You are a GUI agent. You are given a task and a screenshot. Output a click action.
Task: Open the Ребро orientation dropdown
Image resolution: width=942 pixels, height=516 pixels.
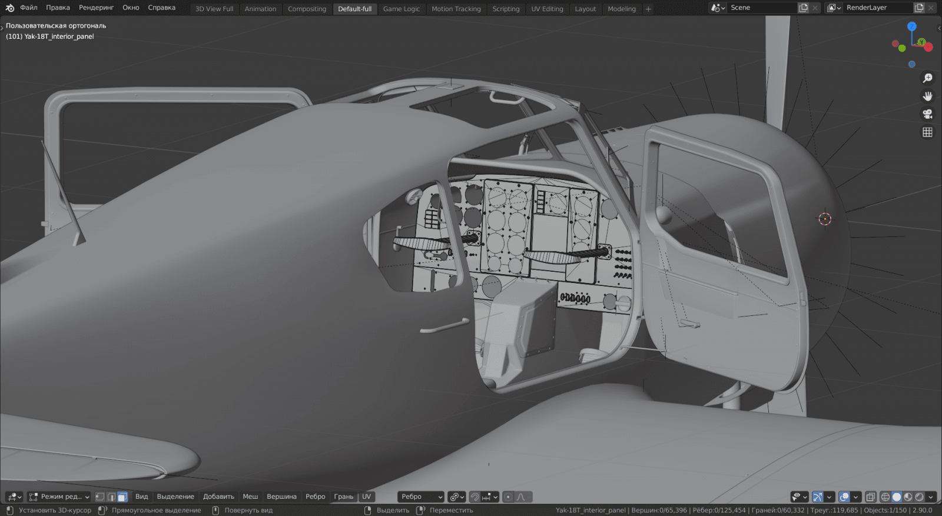click(420, 497)
